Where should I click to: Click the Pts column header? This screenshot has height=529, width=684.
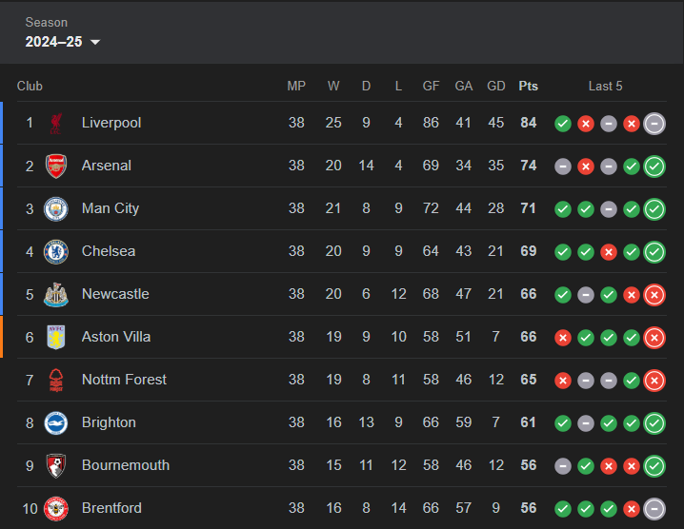coord(529,86)
